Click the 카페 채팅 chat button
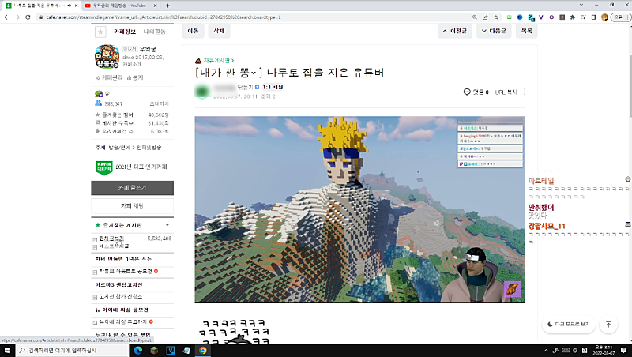 (x=131, y=205)
